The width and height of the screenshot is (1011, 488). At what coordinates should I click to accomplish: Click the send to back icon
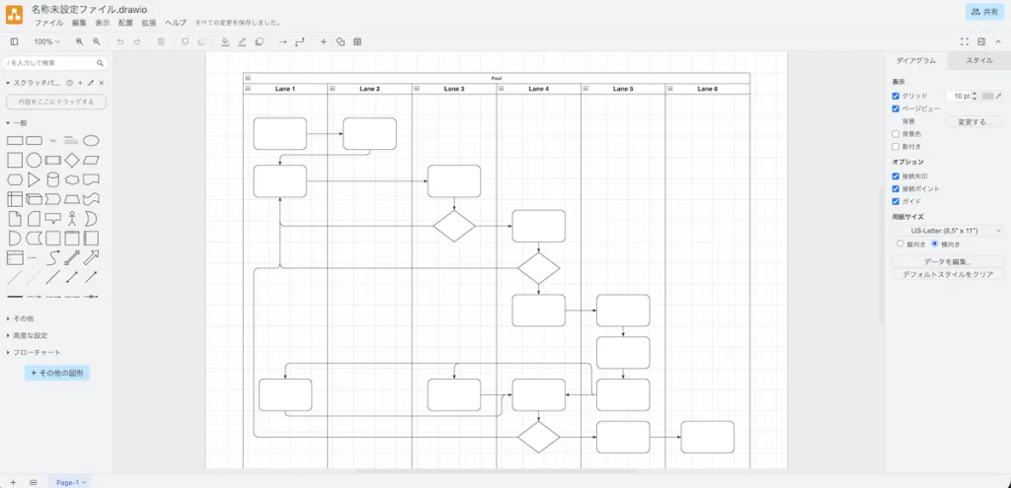click(x=201, y=41)
